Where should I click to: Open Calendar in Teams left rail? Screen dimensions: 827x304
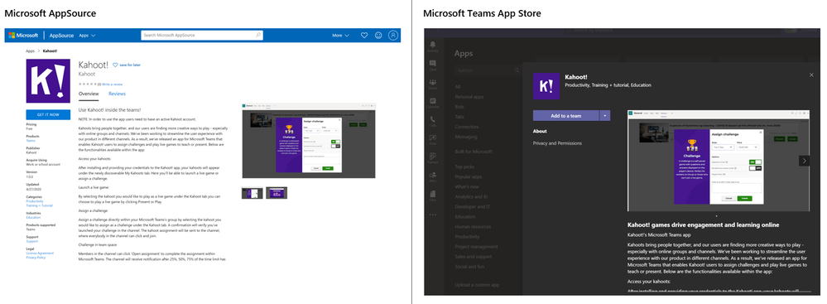pyautogui.click(x=433, y=103)
